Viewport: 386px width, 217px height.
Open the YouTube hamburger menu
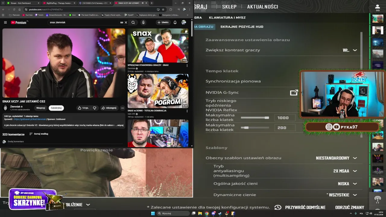point(5,22)
